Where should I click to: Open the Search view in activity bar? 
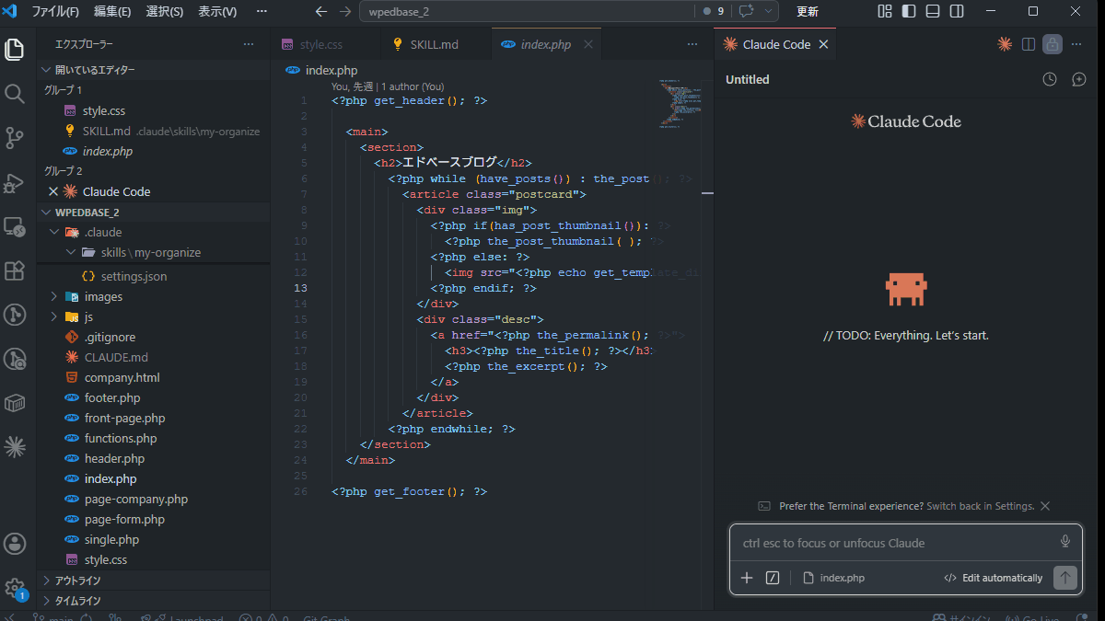click(15, 94)
